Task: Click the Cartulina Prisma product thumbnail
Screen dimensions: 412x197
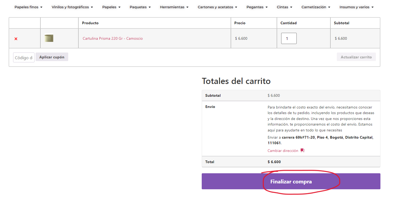Action: [49, 38]
